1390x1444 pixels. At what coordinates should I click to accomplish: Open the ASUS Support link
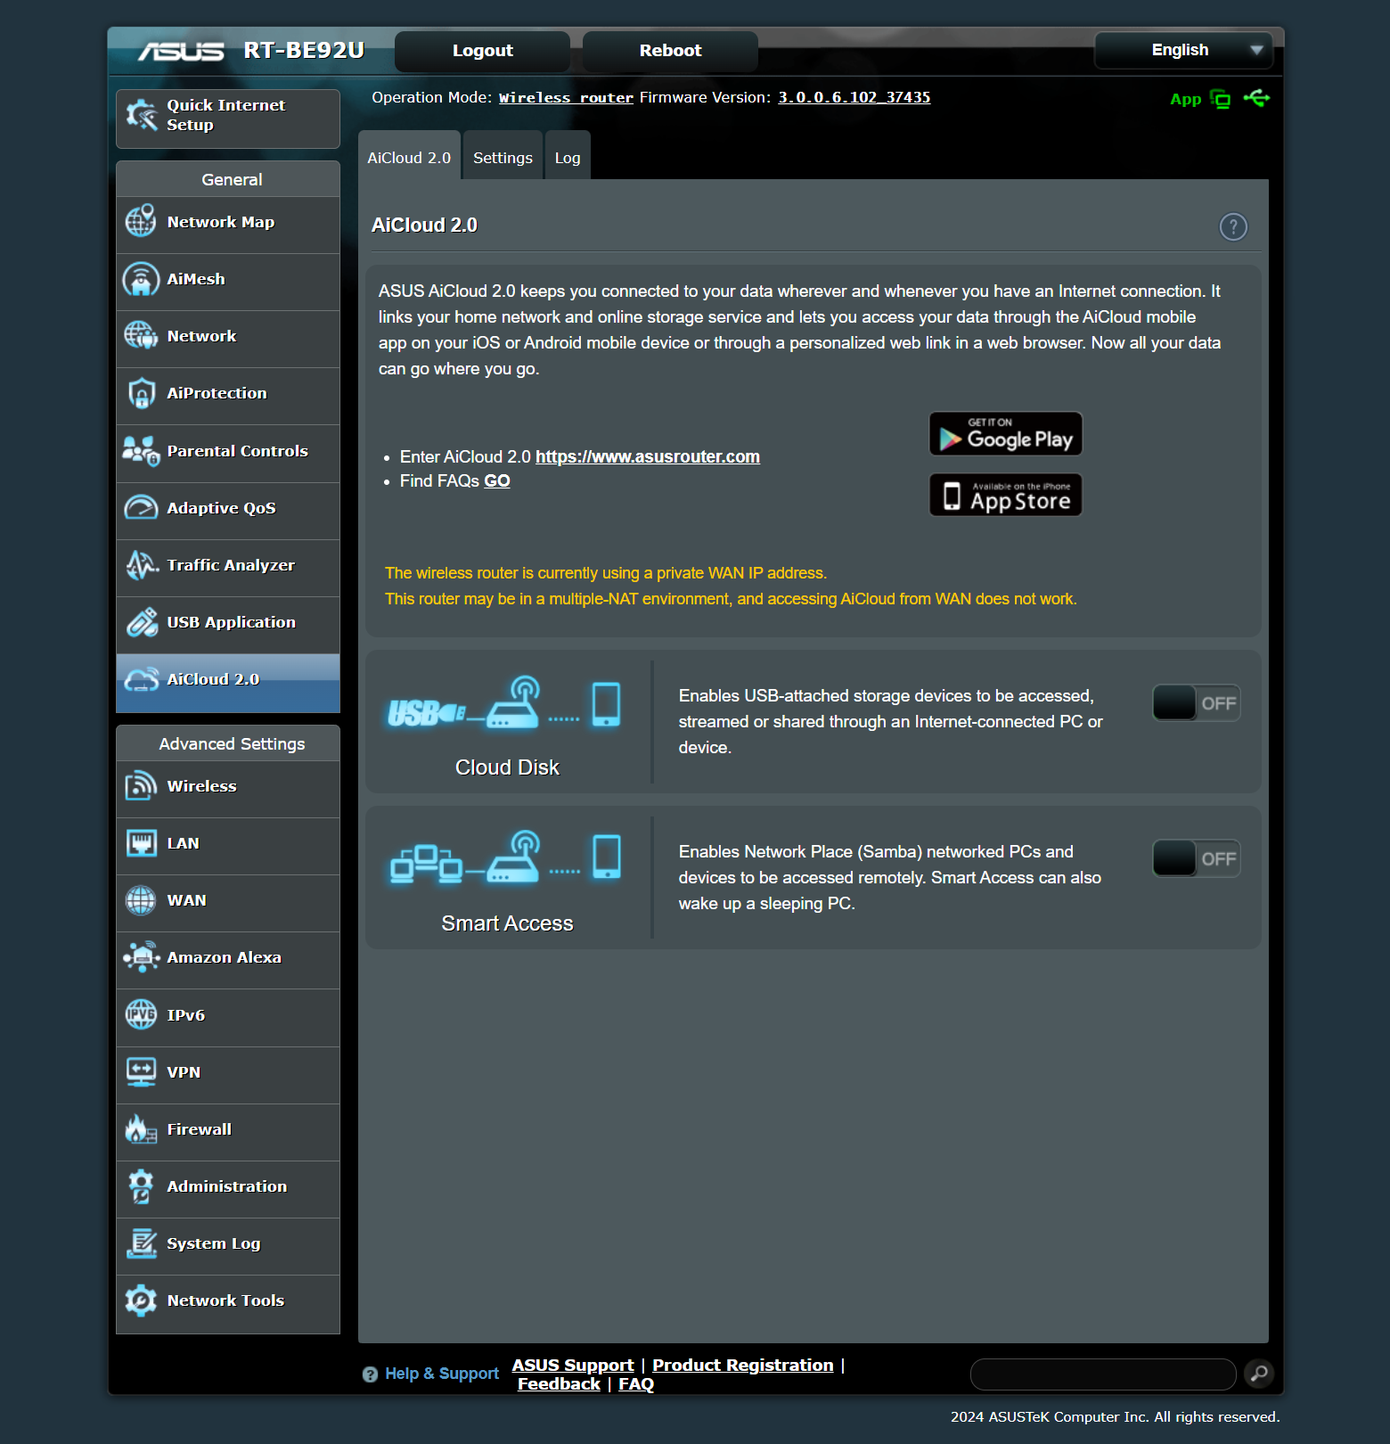(x=573, y=1366)
